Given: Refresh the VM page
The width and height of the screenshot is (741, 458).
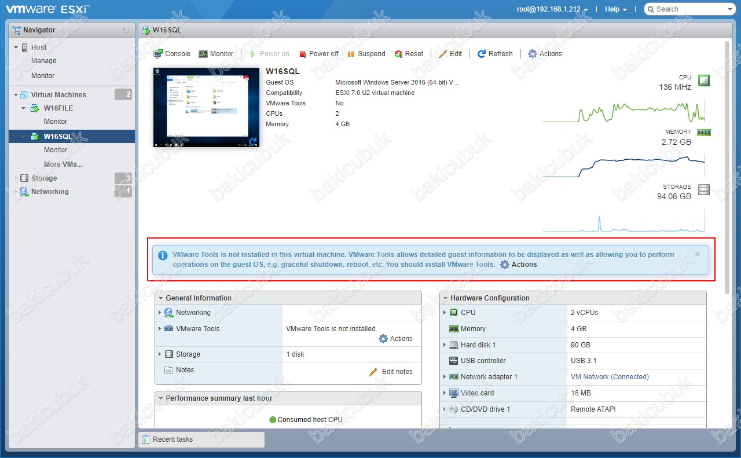Looking at the screenshot, I should pyautogui.click(x=495, y=54).
